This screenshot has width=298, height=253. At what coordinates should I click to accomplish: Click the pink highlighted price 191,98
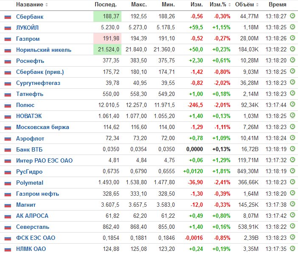click(x=107, y=39)
